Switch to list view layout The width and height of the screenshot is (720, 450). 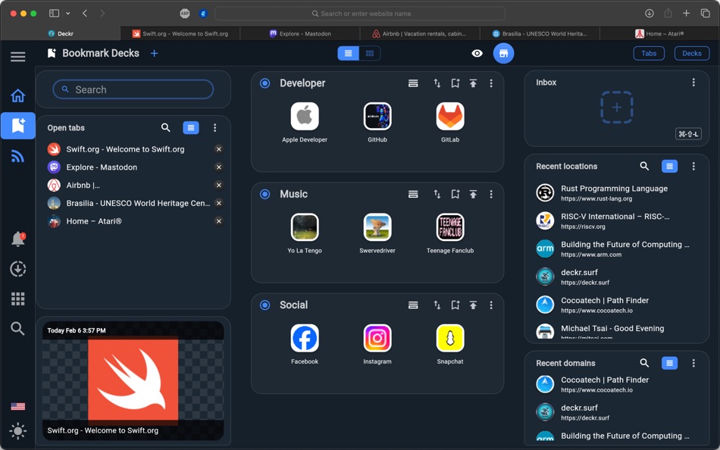349,53
